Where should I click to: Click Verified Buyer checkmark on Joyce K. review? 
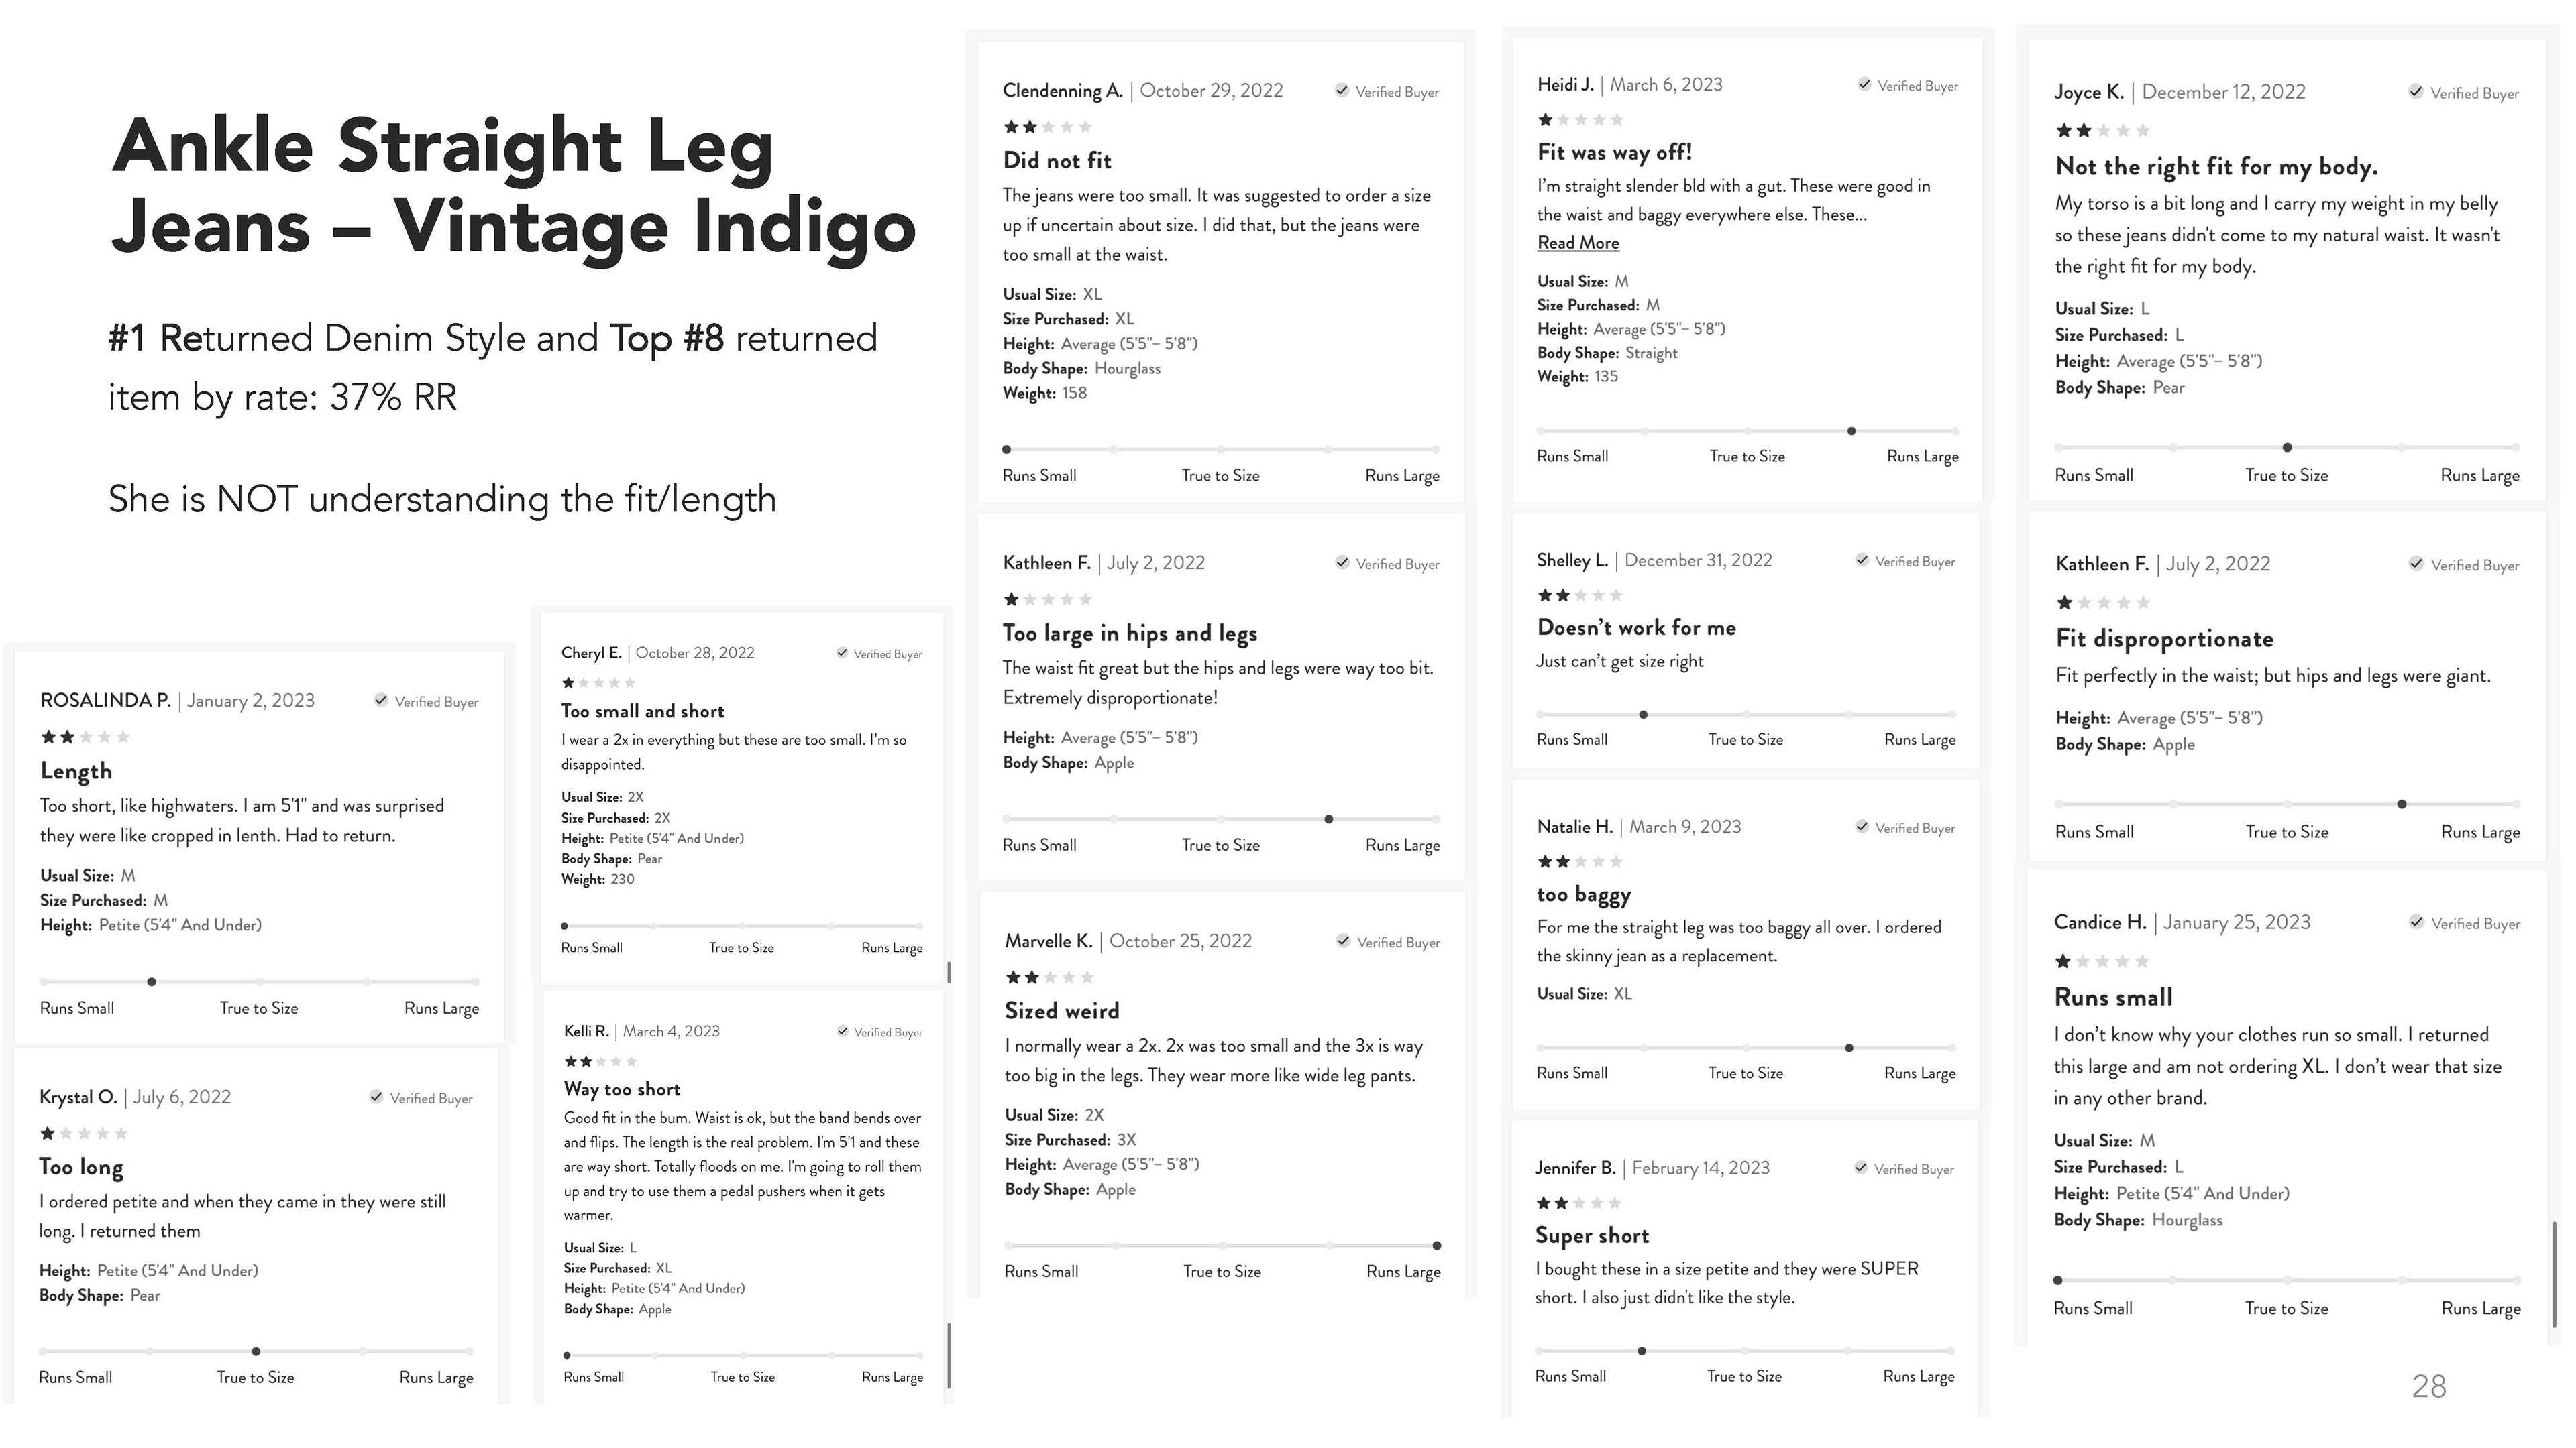point(2415,91)
